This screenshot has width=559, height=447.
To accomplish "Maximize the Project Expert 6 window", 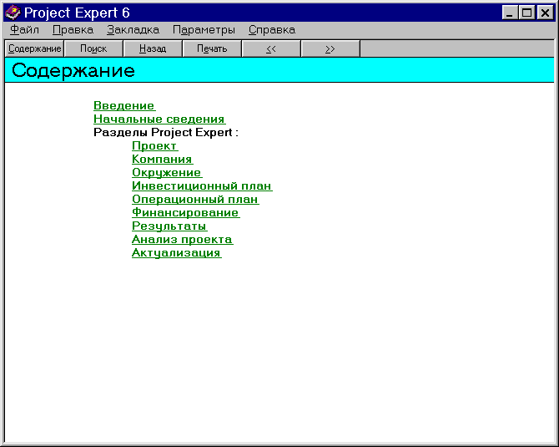I will pyautogui.click(x=527, y=13).
